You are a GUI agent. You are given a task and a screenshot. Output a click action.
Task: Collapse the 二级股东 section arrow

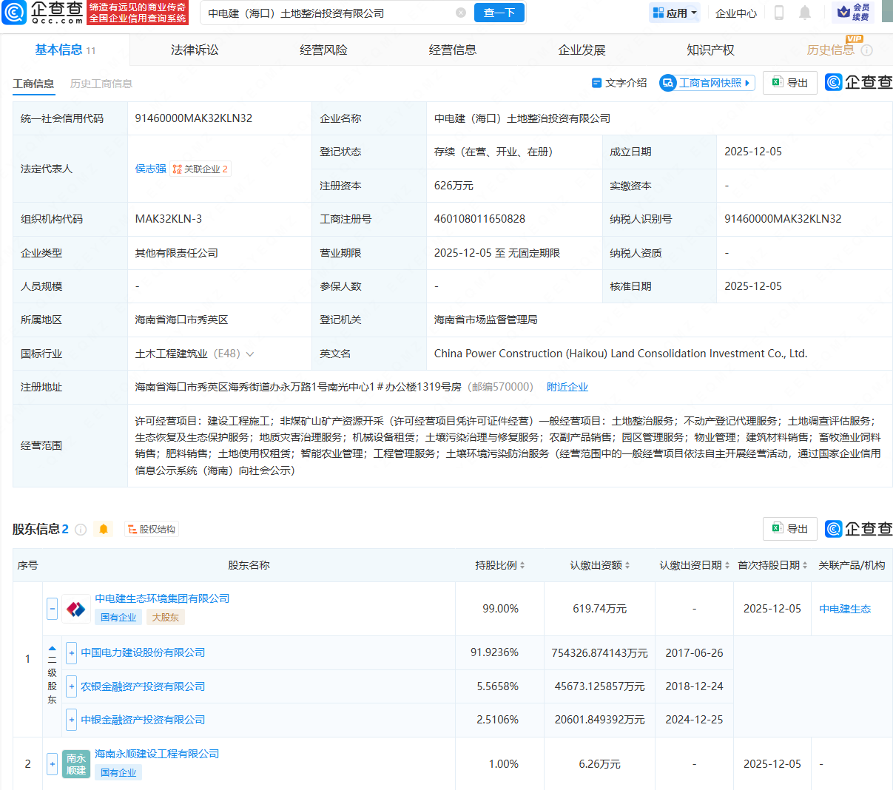click(x=52, y=649)
